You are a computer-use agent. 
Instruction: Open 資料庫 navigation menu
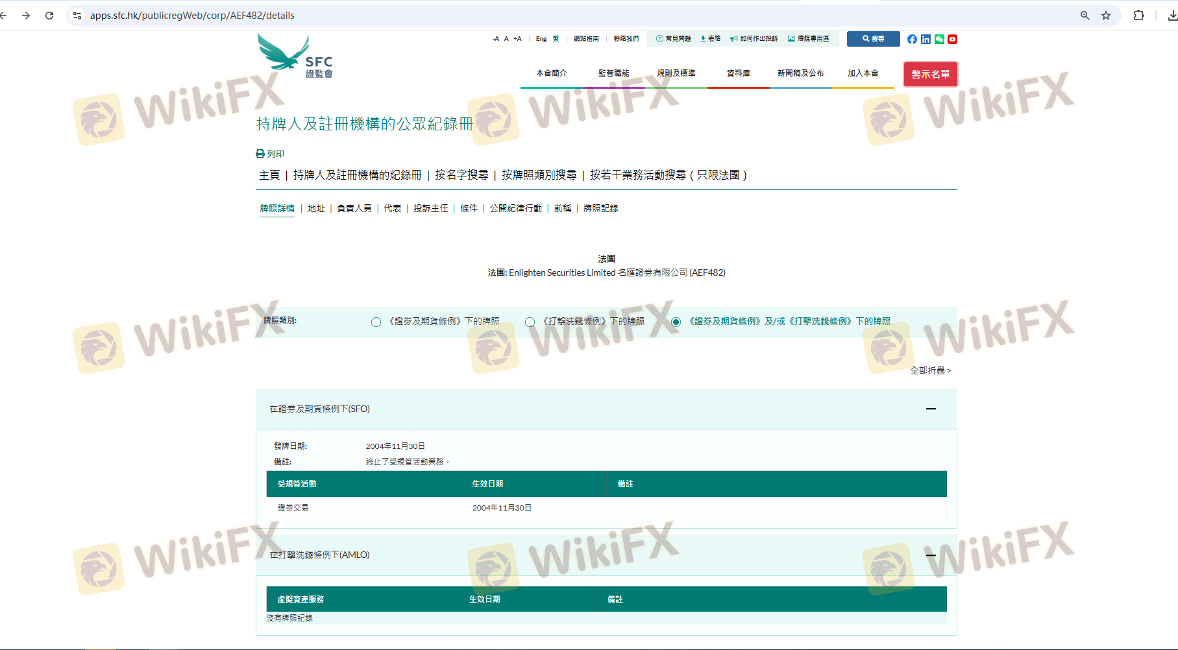pos(739,73)
